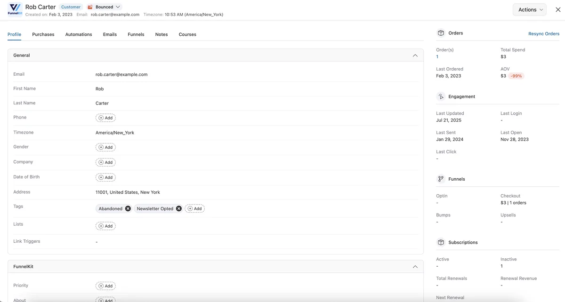565x302 pixels.
Task: Click the Customer badge in header
Action: point(71,7)
